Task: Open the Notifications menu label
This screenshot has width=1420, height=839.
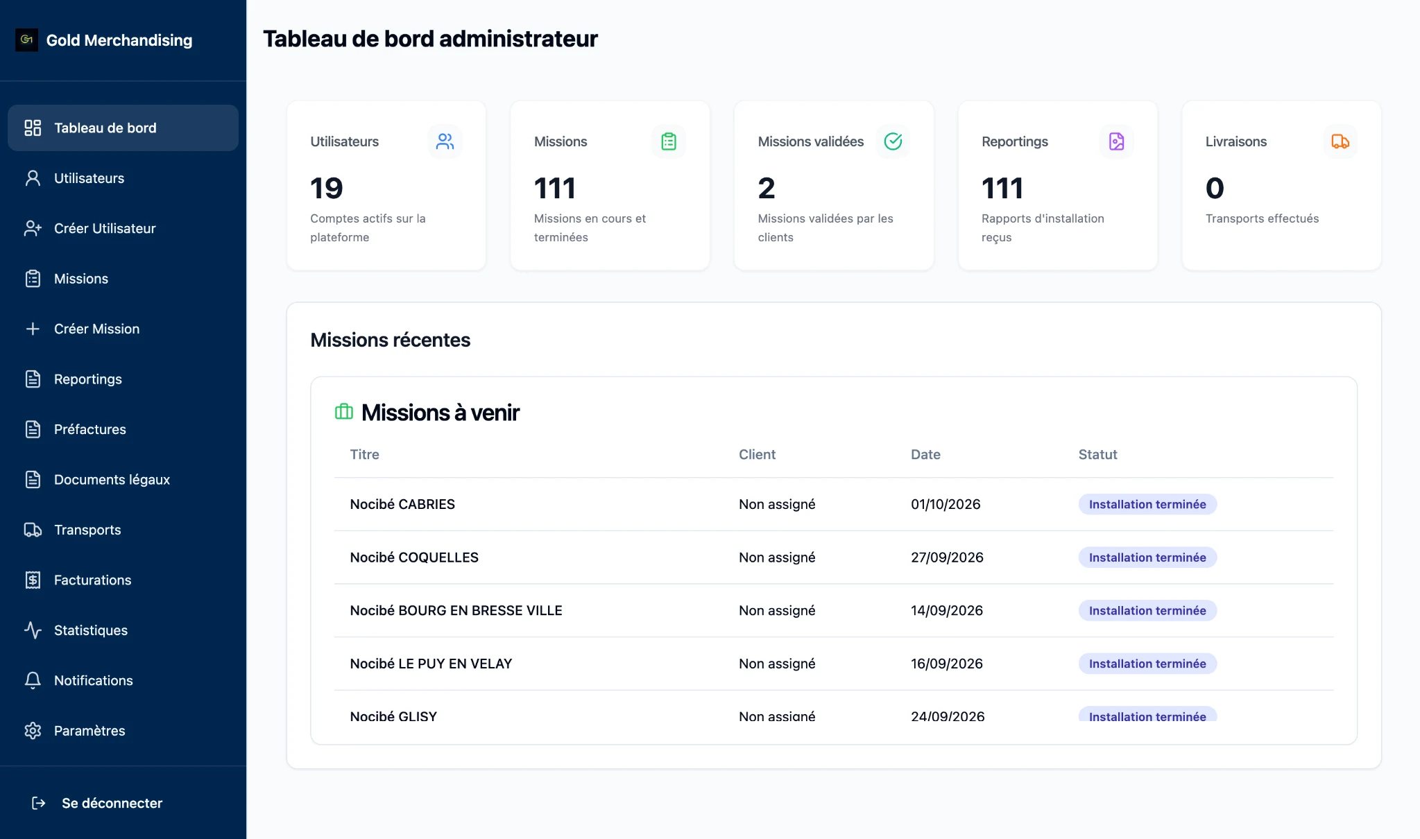Action: click(x=93, y=681)
